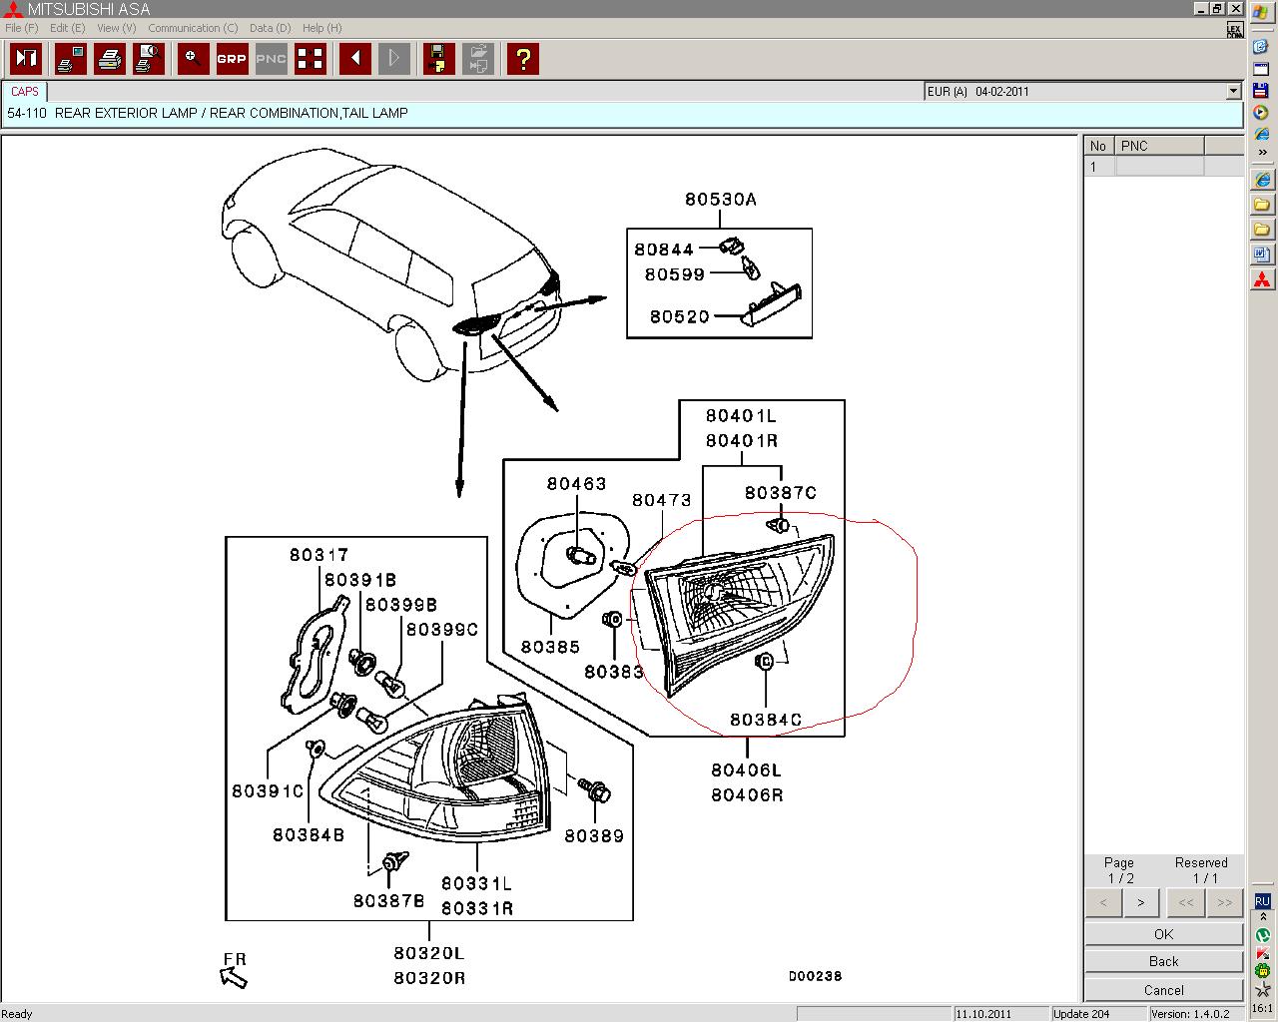The height and width of the screenshot is (1022, 1278).
Task: Open help with question mark icon
Action: (522, 59)
